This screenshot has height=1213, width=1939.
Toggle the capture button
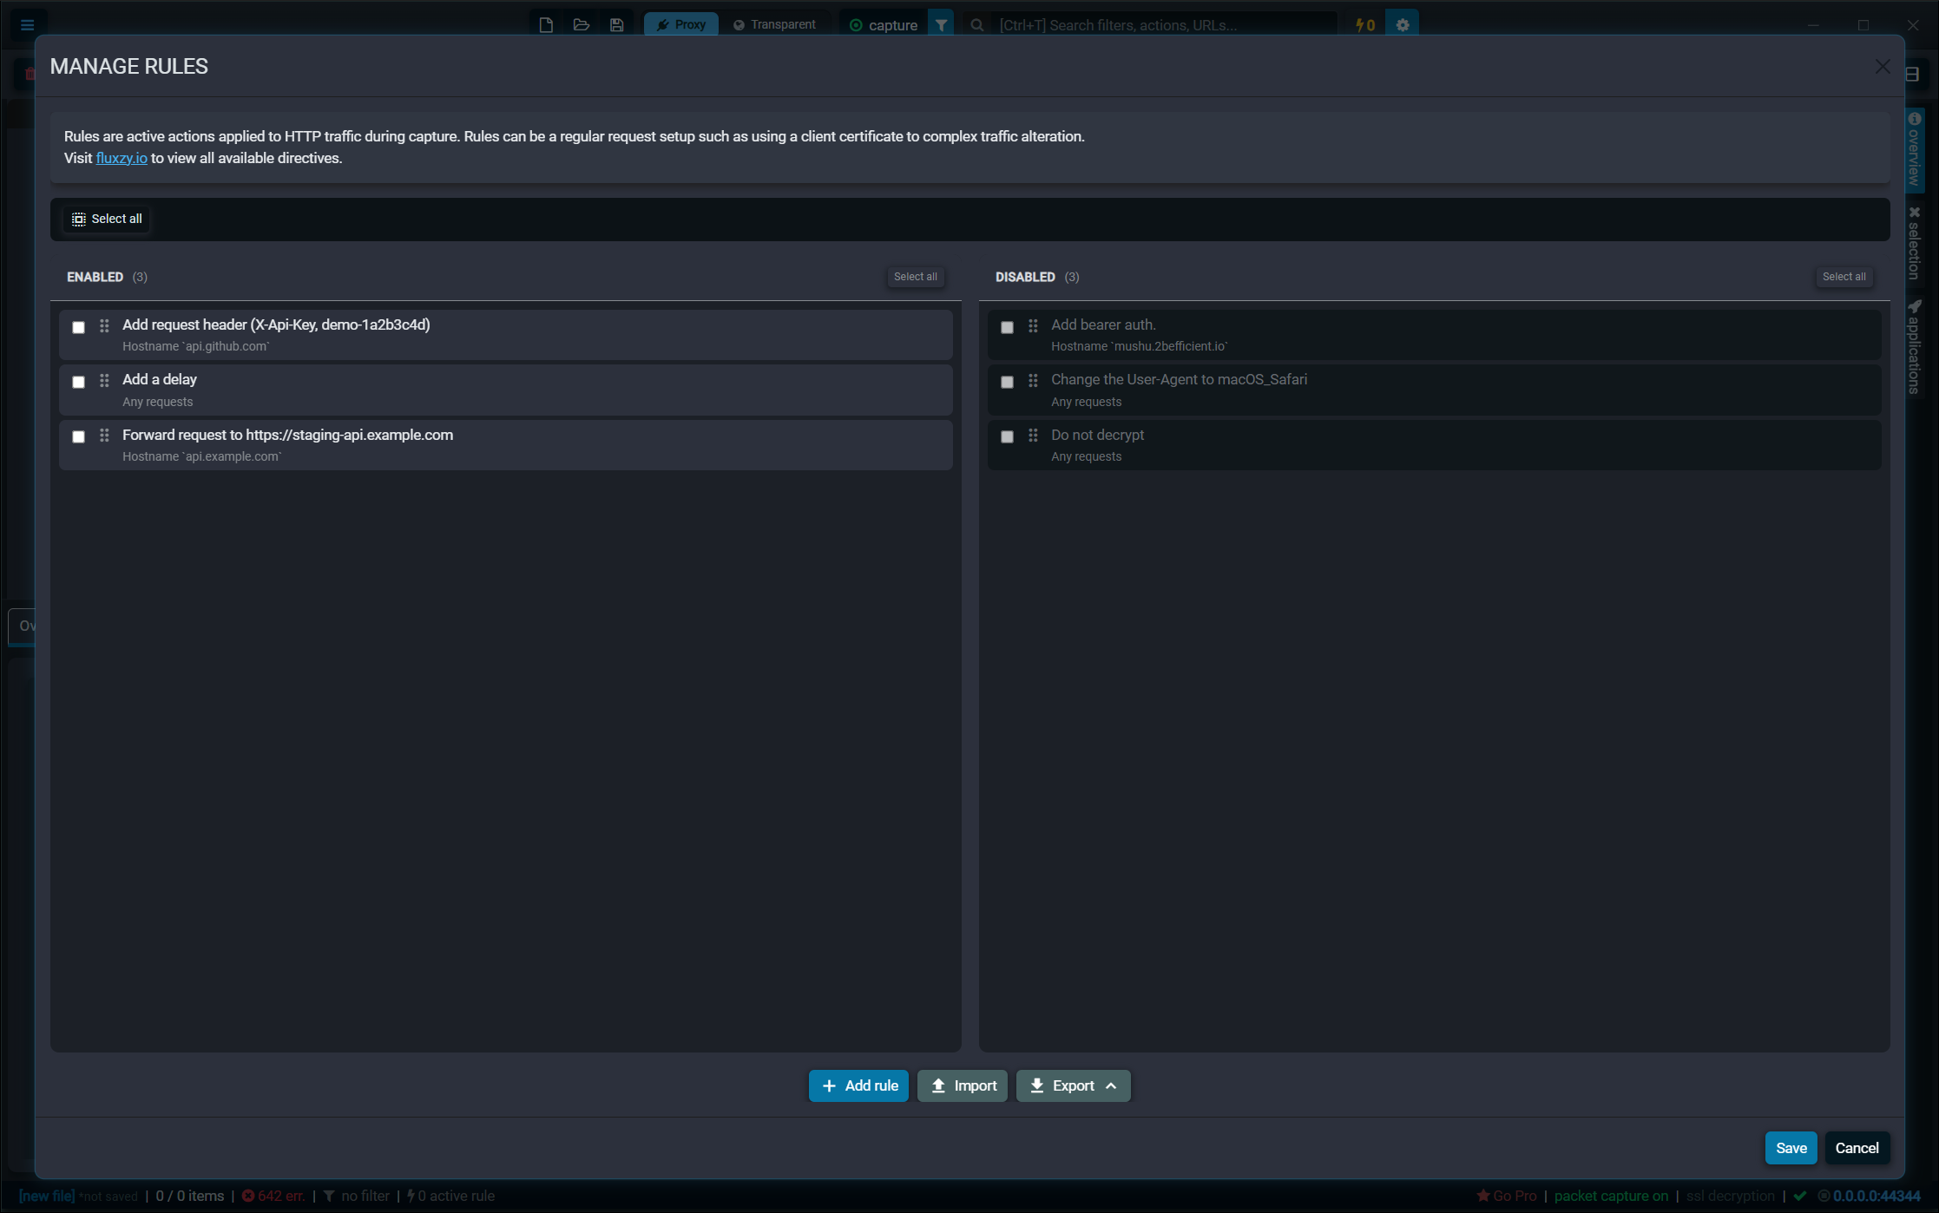click(x=883, y=25)
